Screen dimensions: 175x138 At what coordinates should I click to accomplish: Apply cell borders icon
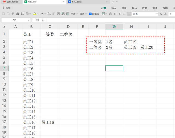pos(27,14)
